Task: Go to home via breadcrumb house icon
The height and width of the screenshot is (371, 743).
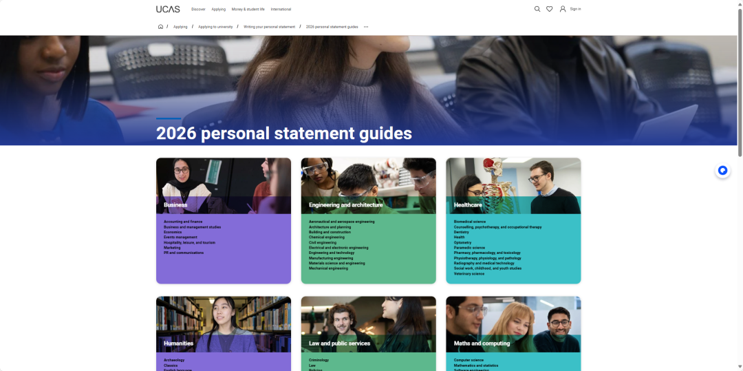Action: coord(160,27)
